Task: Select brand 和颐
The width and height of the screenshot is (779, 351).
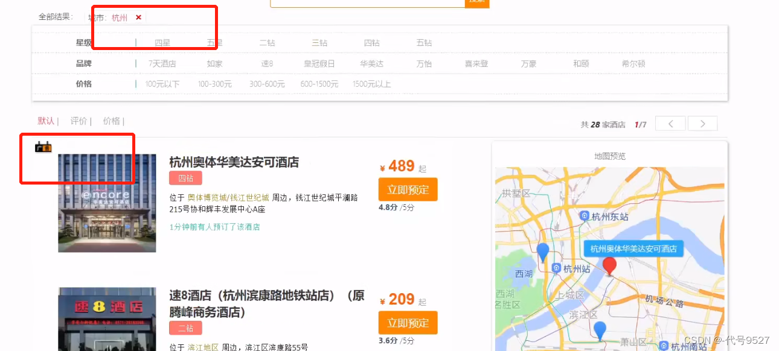Action: (x=581, y=63)
